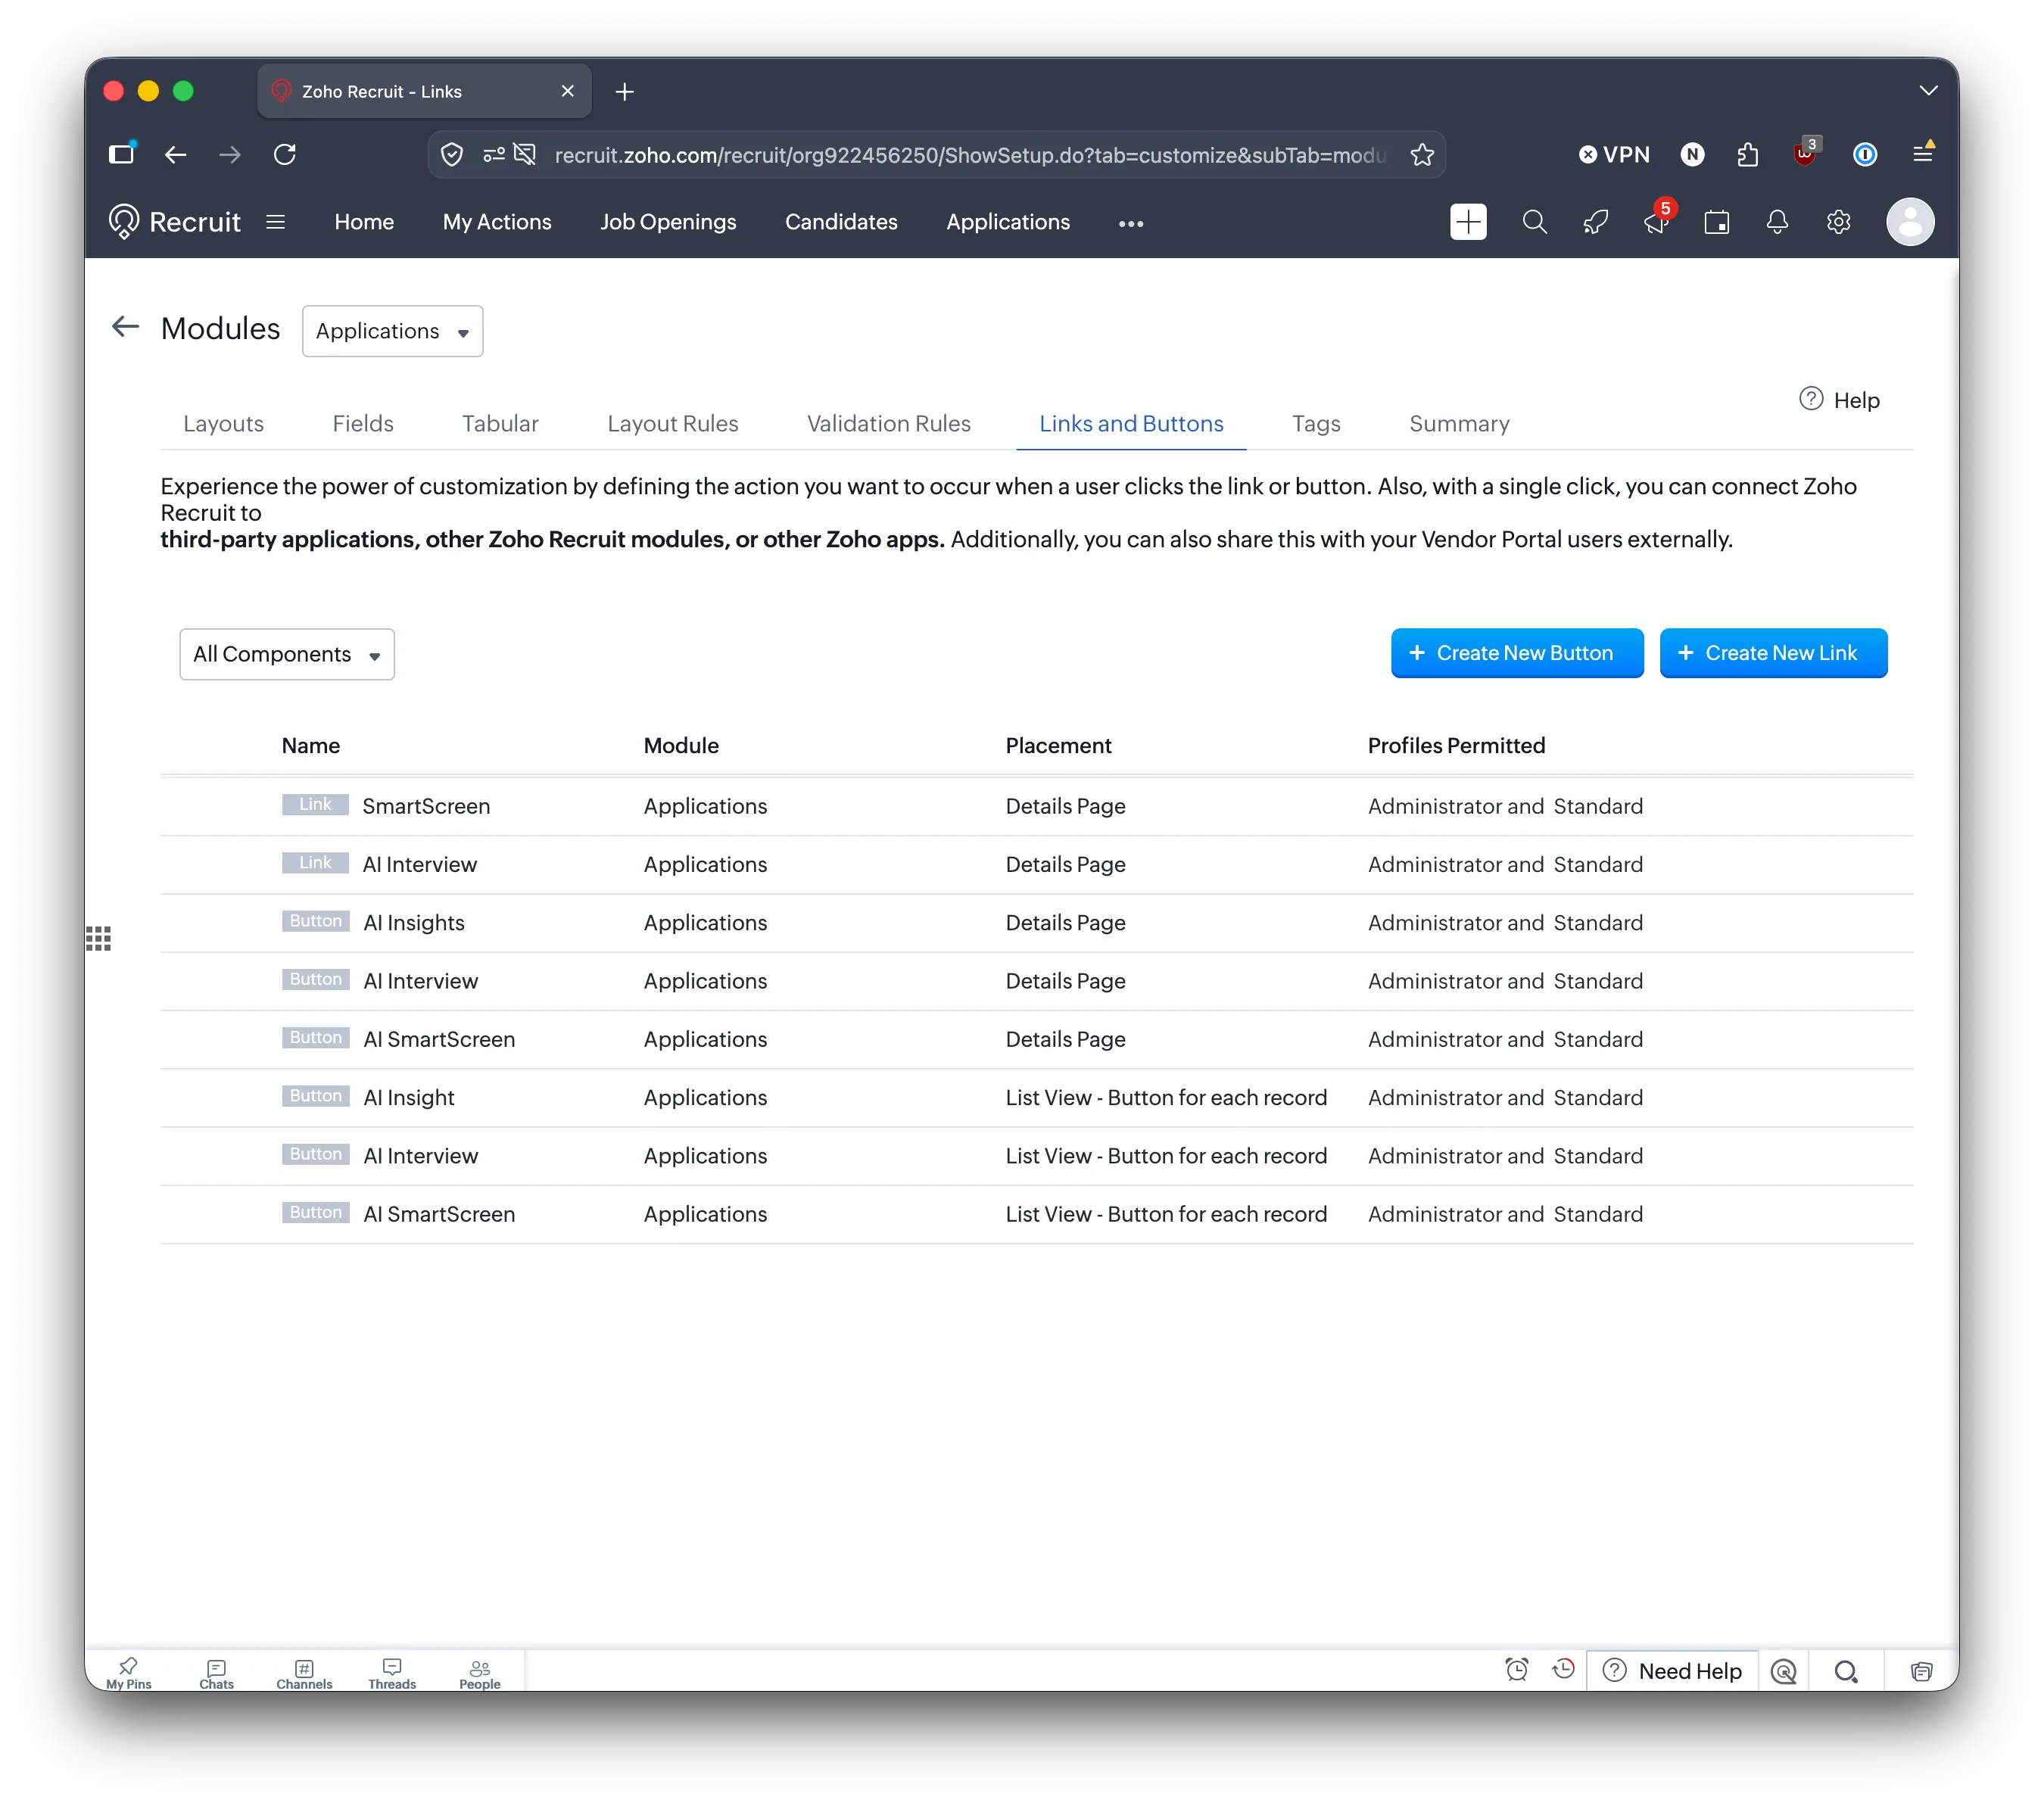Open the search magnifier in Recruit header
This screenshot has height=1803, width=2044.
(1534, 222)
